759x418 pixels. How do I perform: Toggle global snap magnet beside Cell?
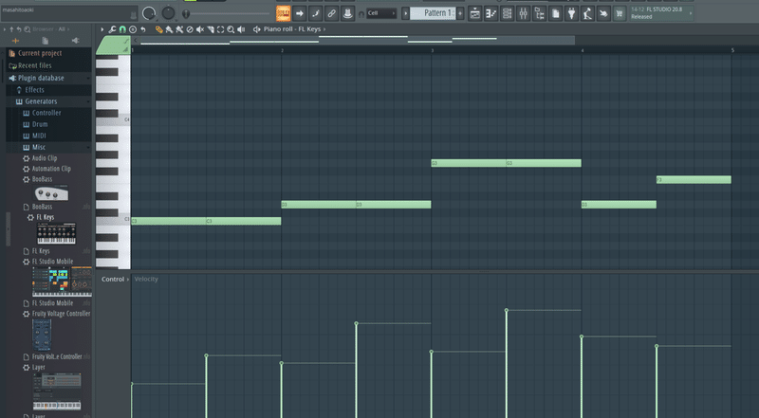tap(361, 14)
